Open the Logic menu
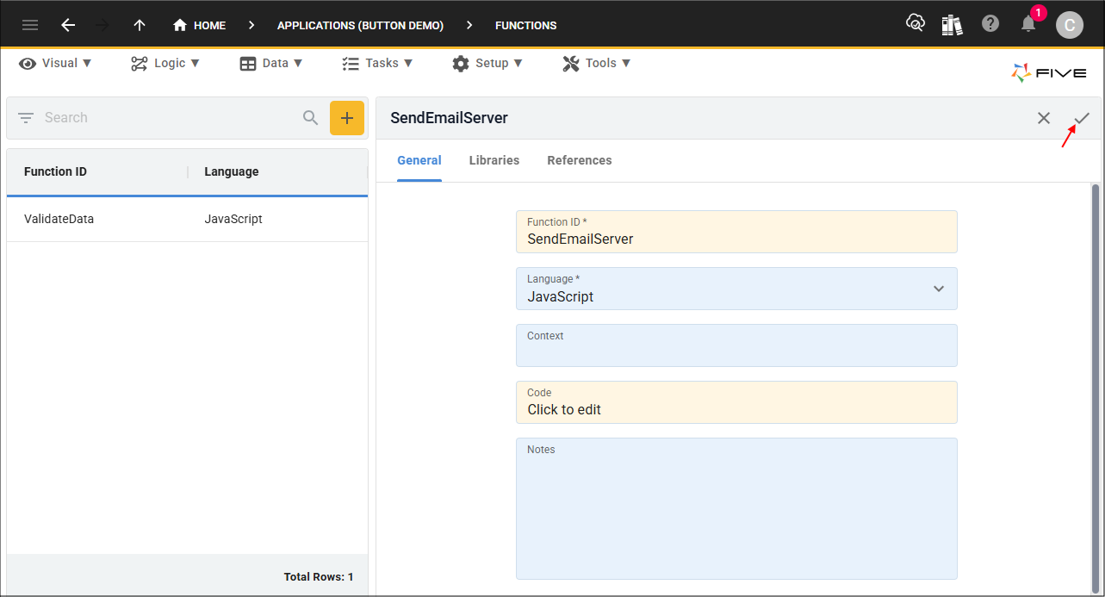The height and width of the screenshot is (597, 1105). (165, 63)
